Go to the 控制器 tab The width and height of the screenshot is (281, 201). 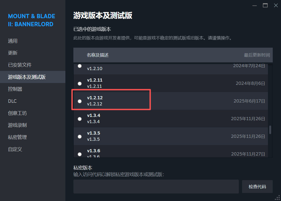(x=15, y=89)
